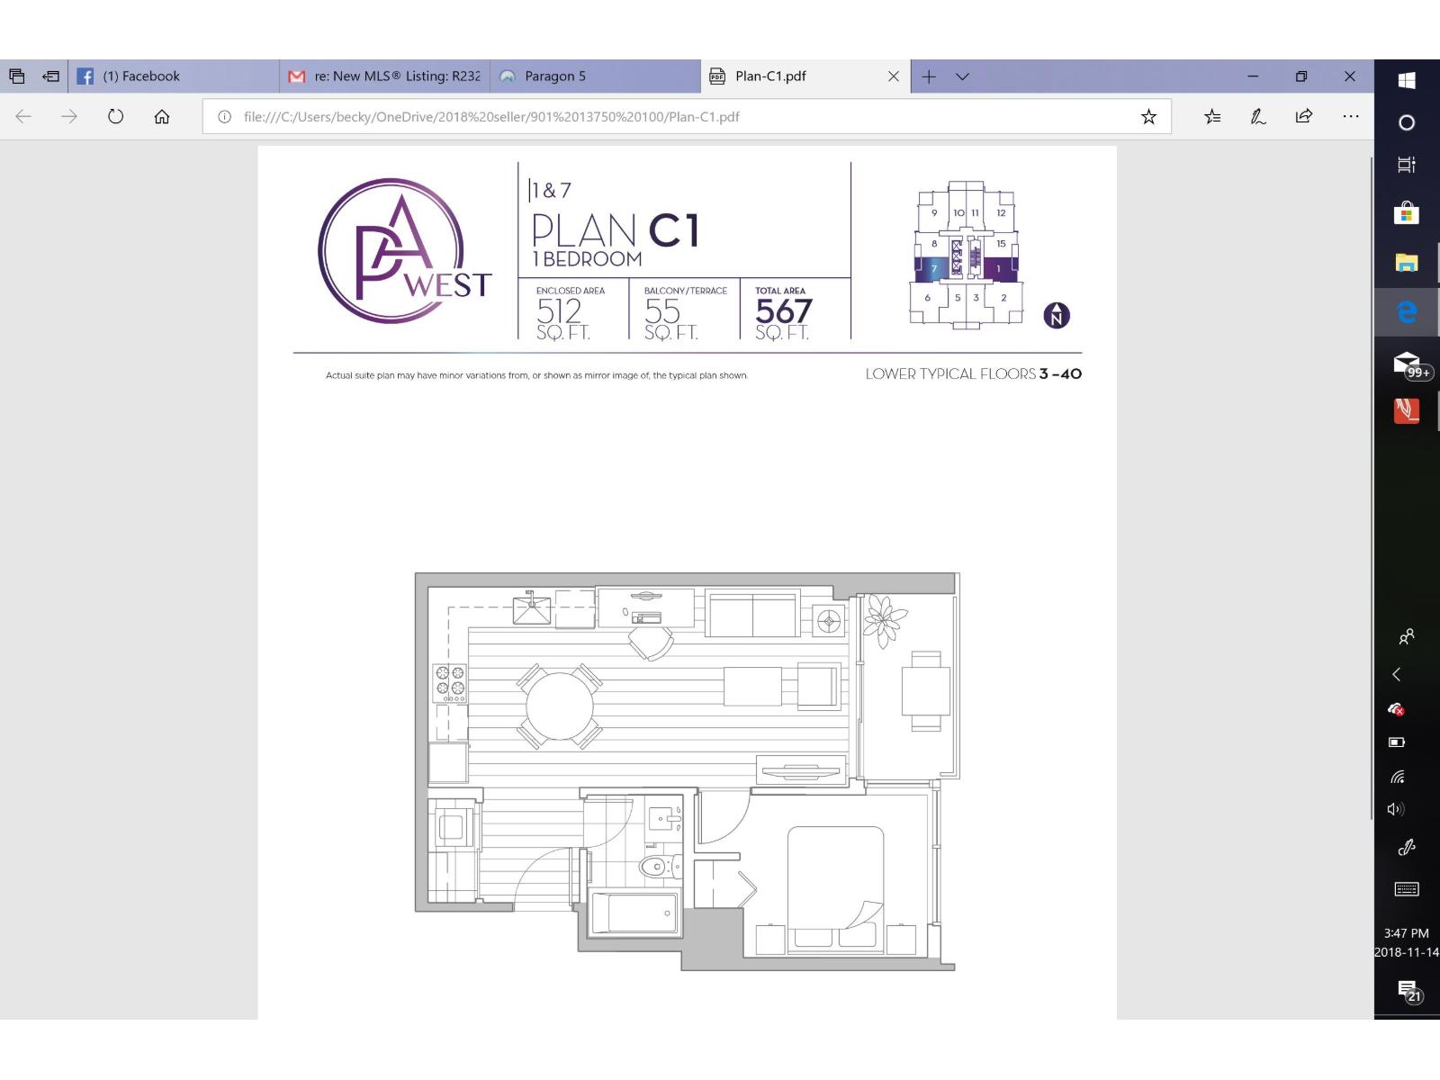
Task: Open the Mail app with 99+ badge
Action: [1406, 363]
